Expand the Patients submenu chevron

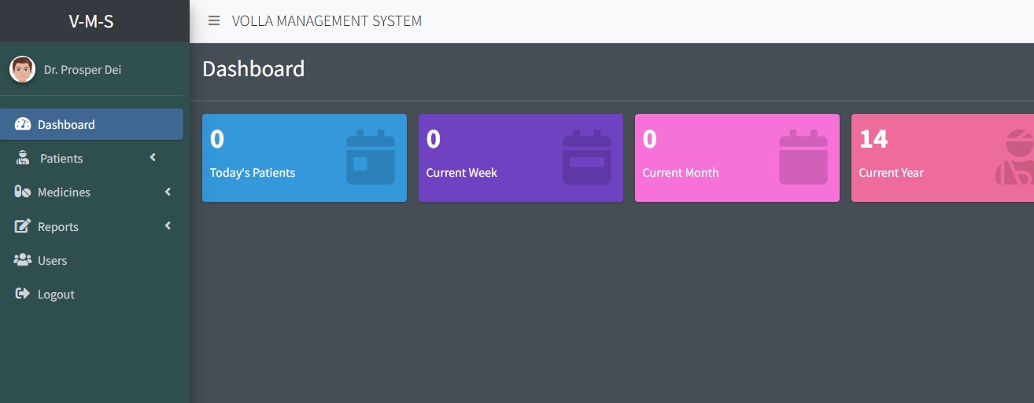point(153,158)
